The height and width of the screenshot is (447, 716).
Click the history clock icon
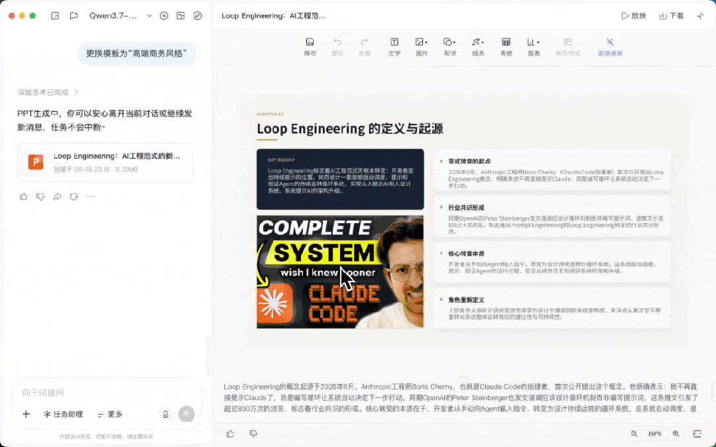point(164,15)
